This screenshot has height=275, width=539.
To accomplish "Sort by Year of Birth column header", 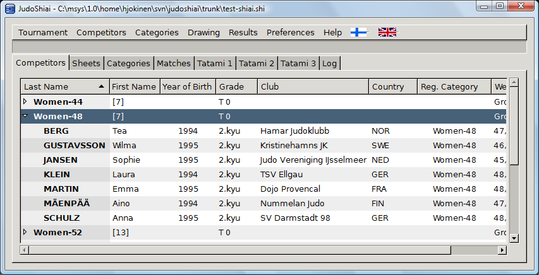I will 188,86.
